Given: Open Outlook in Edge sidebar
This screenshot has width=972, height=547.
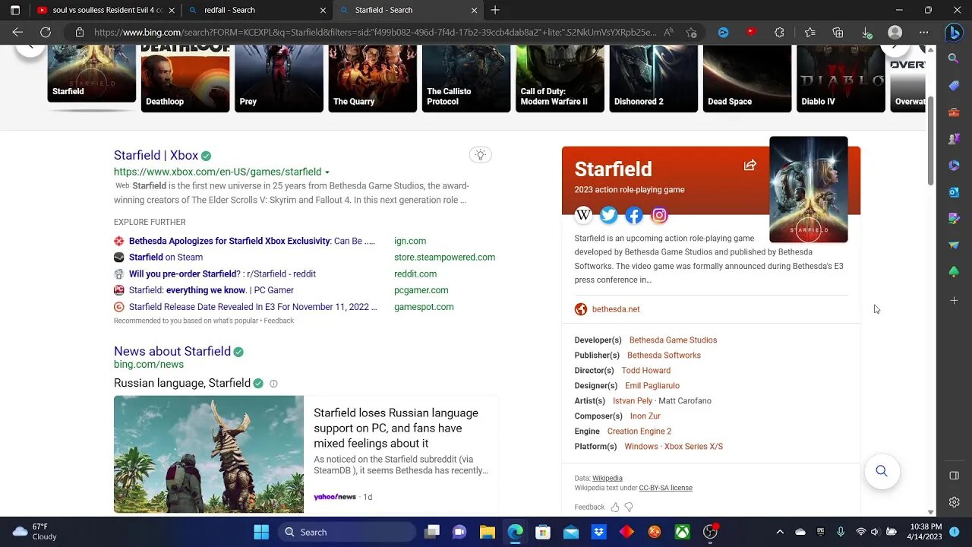Looking at the screenshot, I should tap(954, 192).
